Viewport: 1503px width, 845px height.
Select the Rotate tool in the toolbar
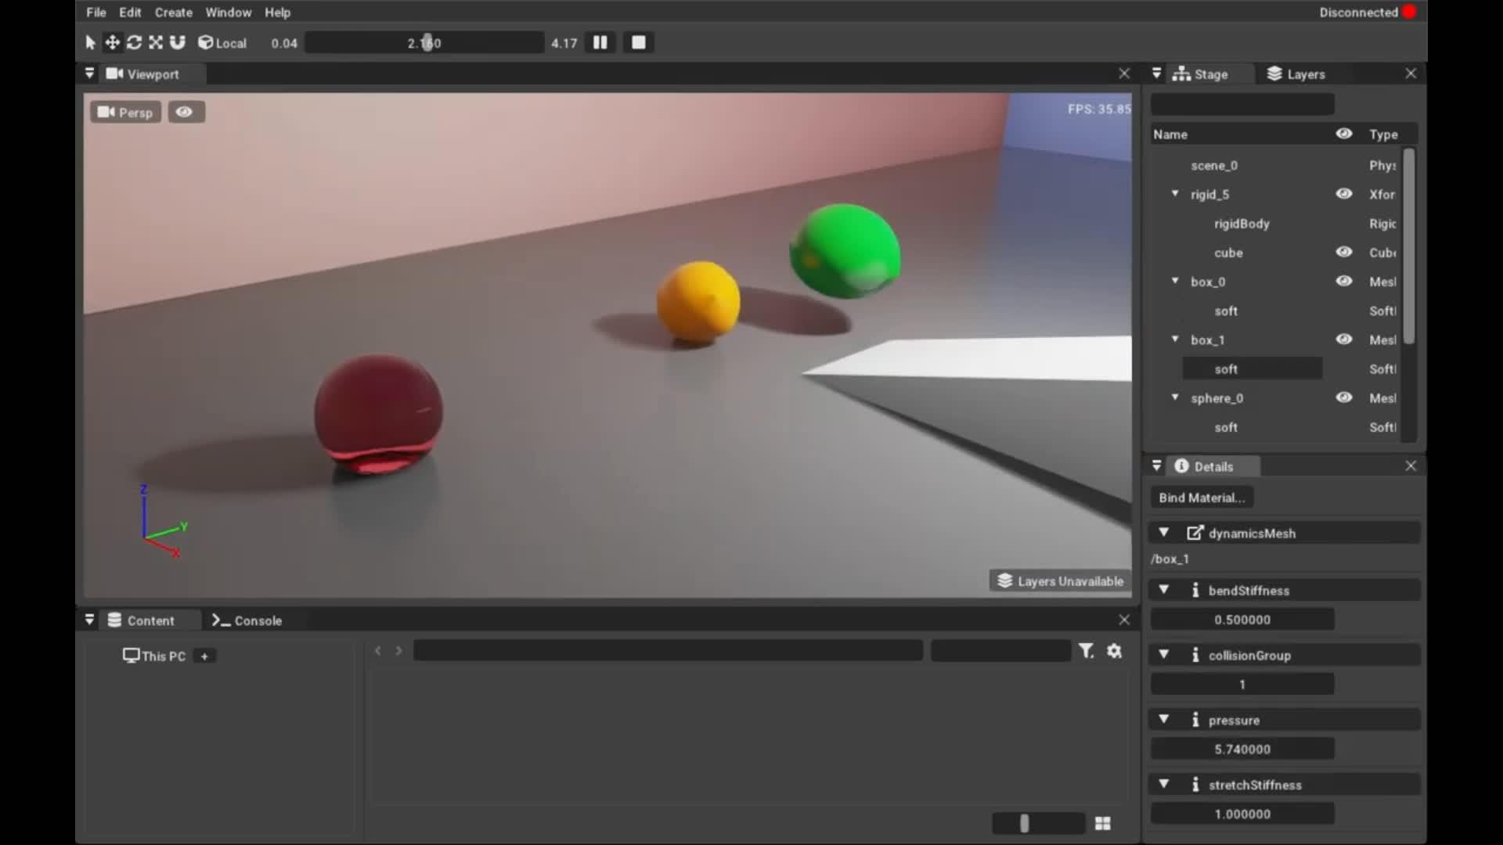134,42
